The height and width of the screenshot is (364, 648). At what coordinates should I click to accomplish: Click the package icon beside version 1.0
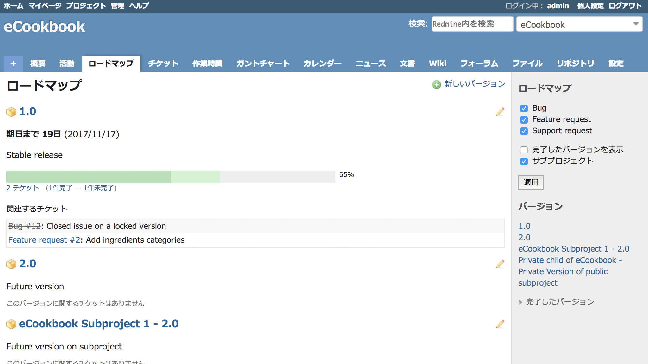11,112
